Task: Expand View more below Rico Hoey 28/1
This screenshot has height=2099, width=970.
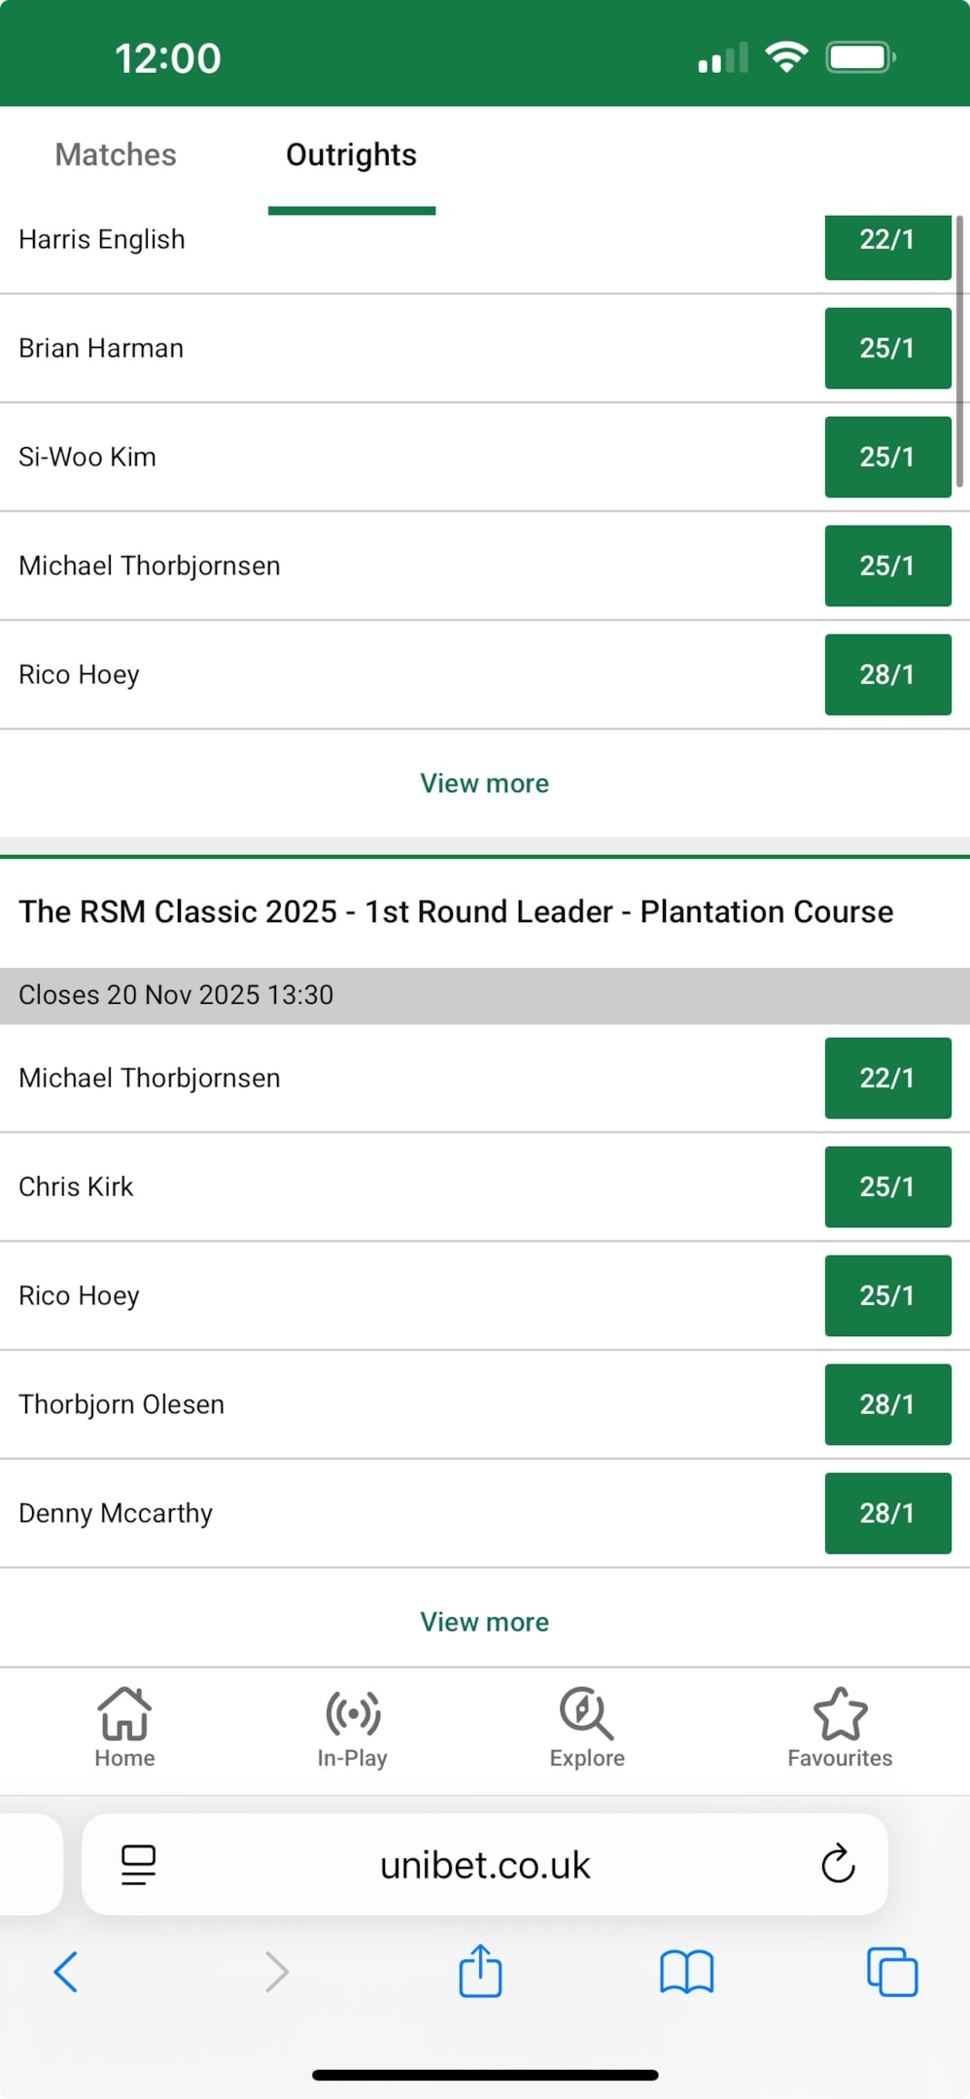Action: (x=484, y=783)
